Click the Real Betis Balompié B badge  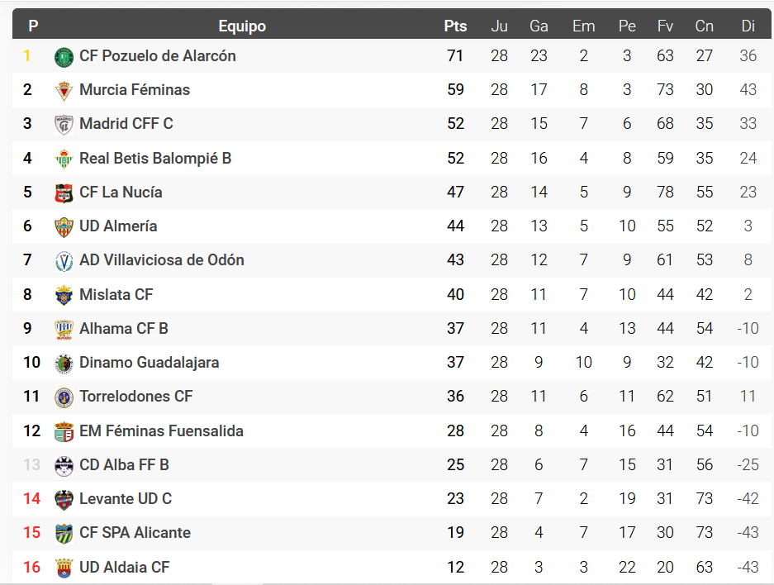[x=64, y=159]
